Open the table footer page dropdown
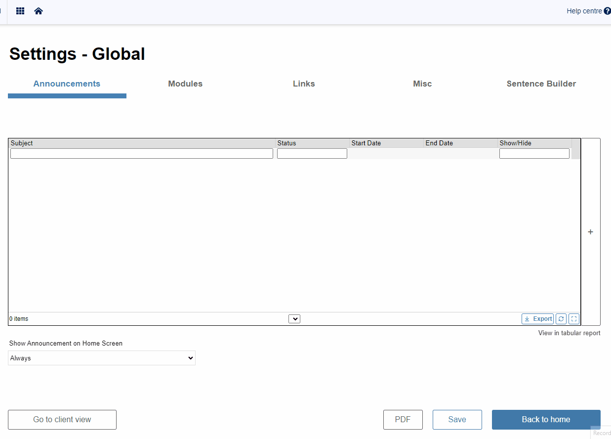The width and height of the screenshot is (611, 439). pos(294,319)
